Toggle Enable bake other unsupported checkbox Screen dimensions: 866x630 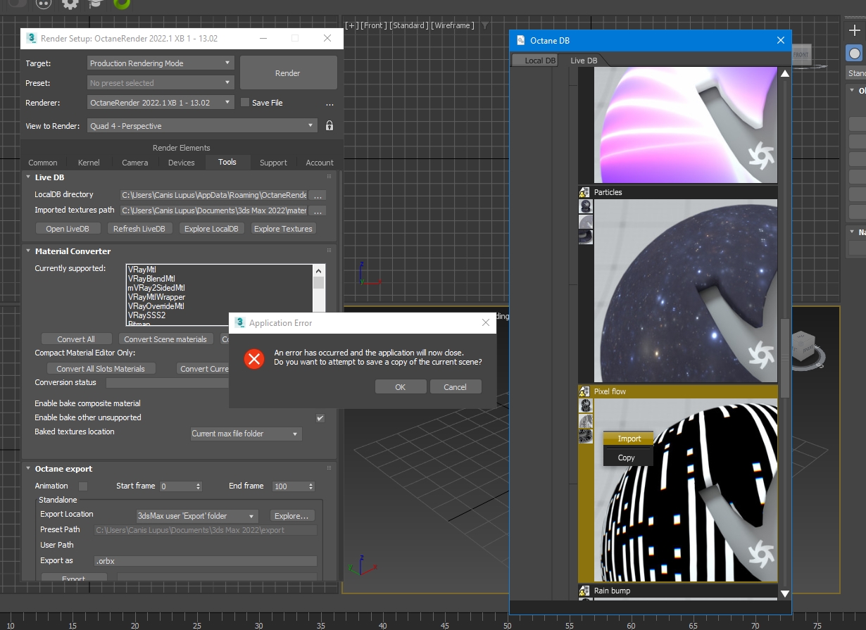[320, 418]
